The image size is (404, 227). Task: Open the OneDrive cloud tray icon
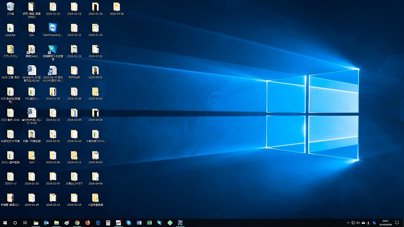(363, 223)
